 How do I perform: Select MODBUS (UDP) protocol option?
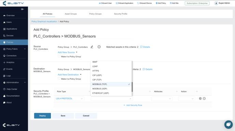pos(111,89)
